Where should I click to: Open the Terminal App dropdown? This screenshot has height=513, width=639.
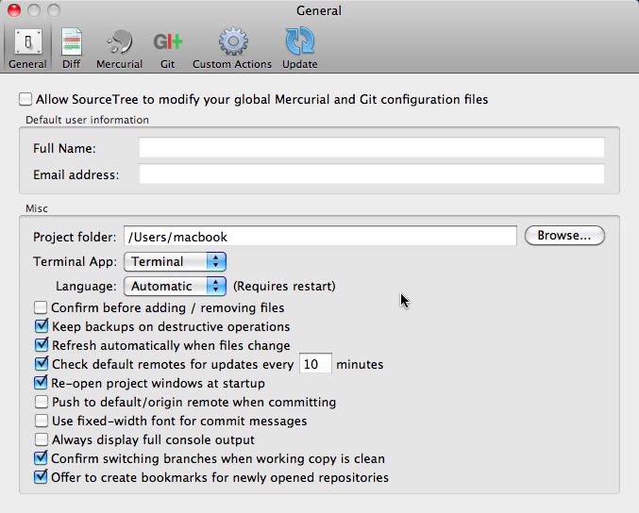pyautogui.click(x=175, y=261)
